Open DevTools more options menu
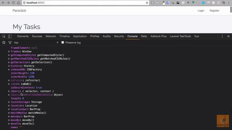The width and height of the screenshot is (232, 130). (x=222, y=36)
